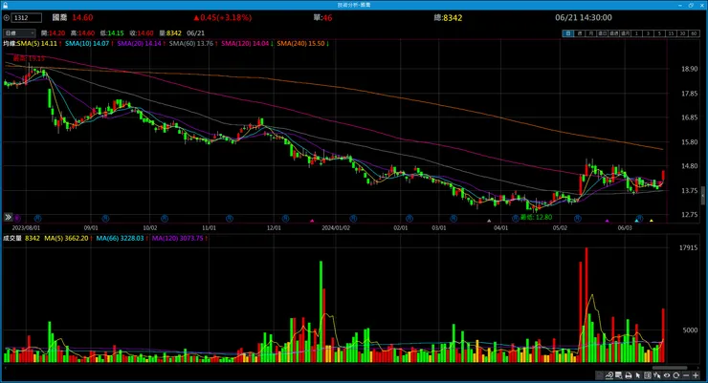Image resolution: width=708 pixels, height=383 pixels.
Task: Toggle the split-panel layout icon
Action: click(x=648, y=375)
